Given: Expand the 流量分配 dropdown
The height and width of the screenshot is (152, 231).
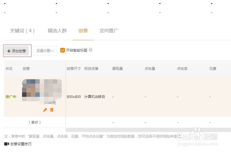Looking at the screenshot, I should coord(45,51).
